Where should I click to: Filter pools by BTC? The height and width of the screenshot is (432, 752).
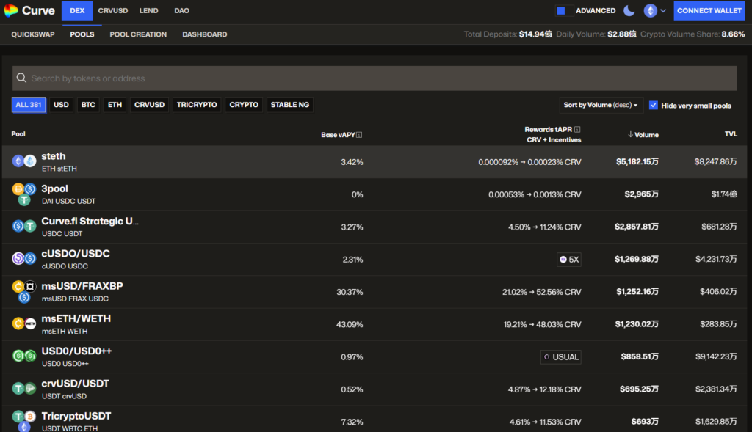point(88,105)
